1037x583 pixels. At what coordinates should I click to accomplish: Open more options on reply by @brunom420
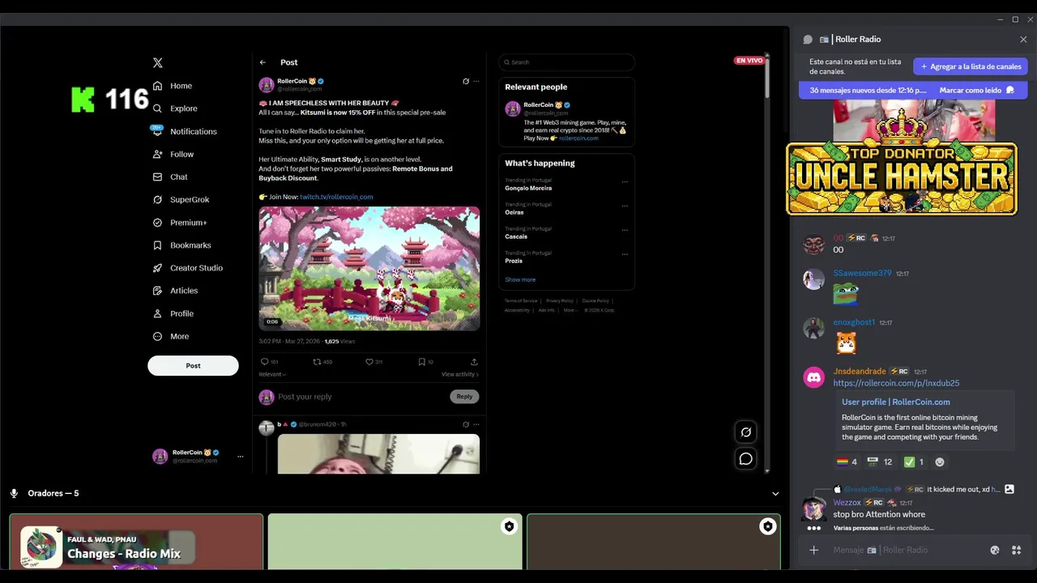click(x=476, y=424)
